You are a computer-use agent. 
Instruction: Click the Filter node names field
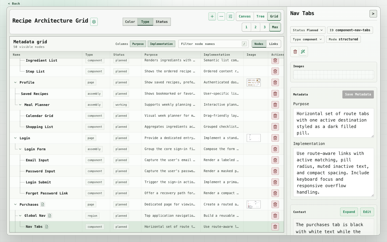point(213,44)
